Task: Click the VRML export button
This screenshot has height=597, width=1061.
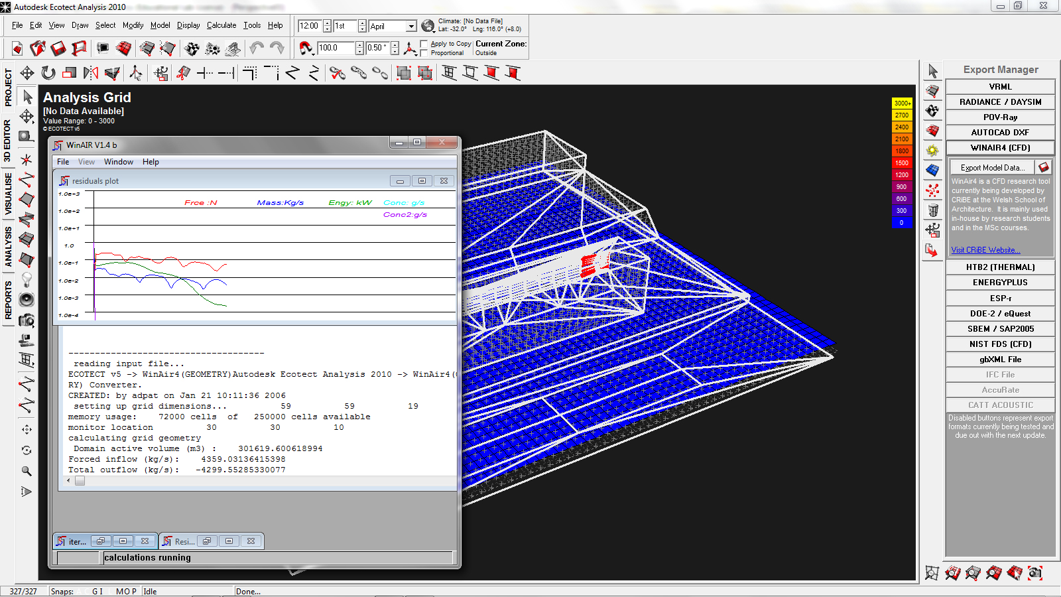Action: point(1000,86)
